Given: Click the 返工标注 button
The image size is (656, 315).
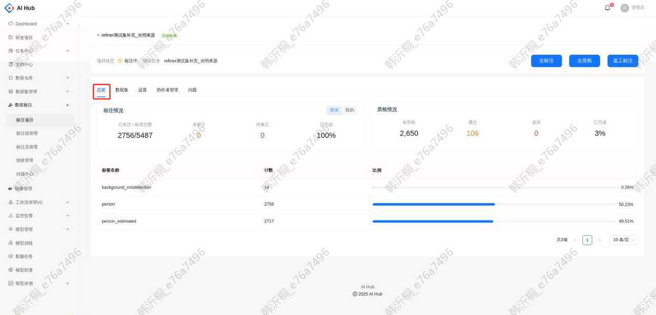Looking at the screenshot, I should coord(622,60).
